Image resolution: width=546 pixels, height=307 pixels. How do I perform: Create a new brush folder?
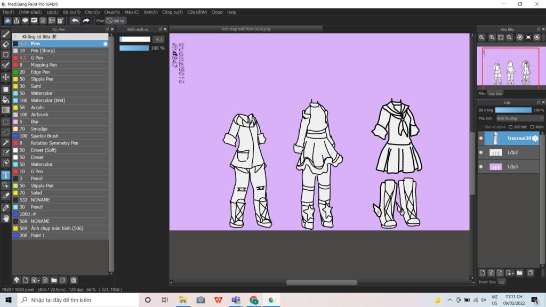(x=54, y=280)
